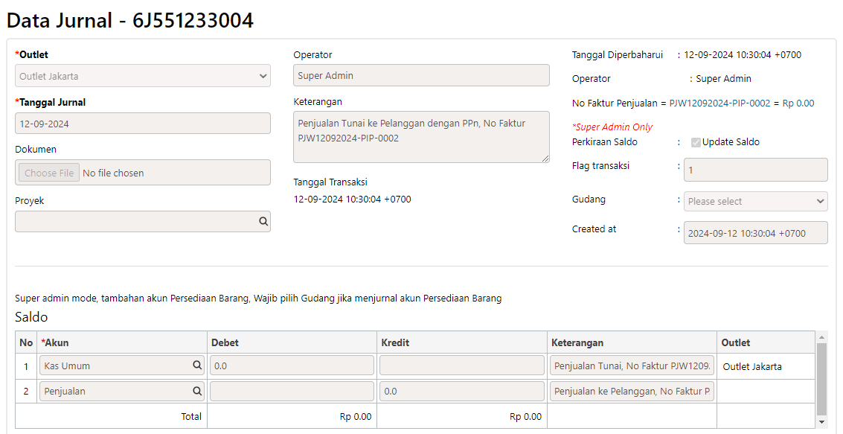The width and height of the screenshot is (843, 434).
Task: Open invoice link PJW12092024-PIP-0002
Action: [x=719, y=103]
